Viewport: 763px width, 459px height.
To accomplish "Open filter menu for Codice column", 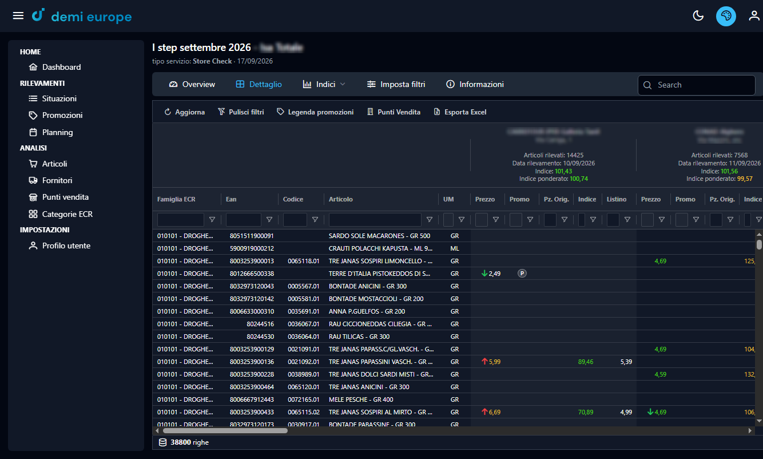I will tap(315, 219).
